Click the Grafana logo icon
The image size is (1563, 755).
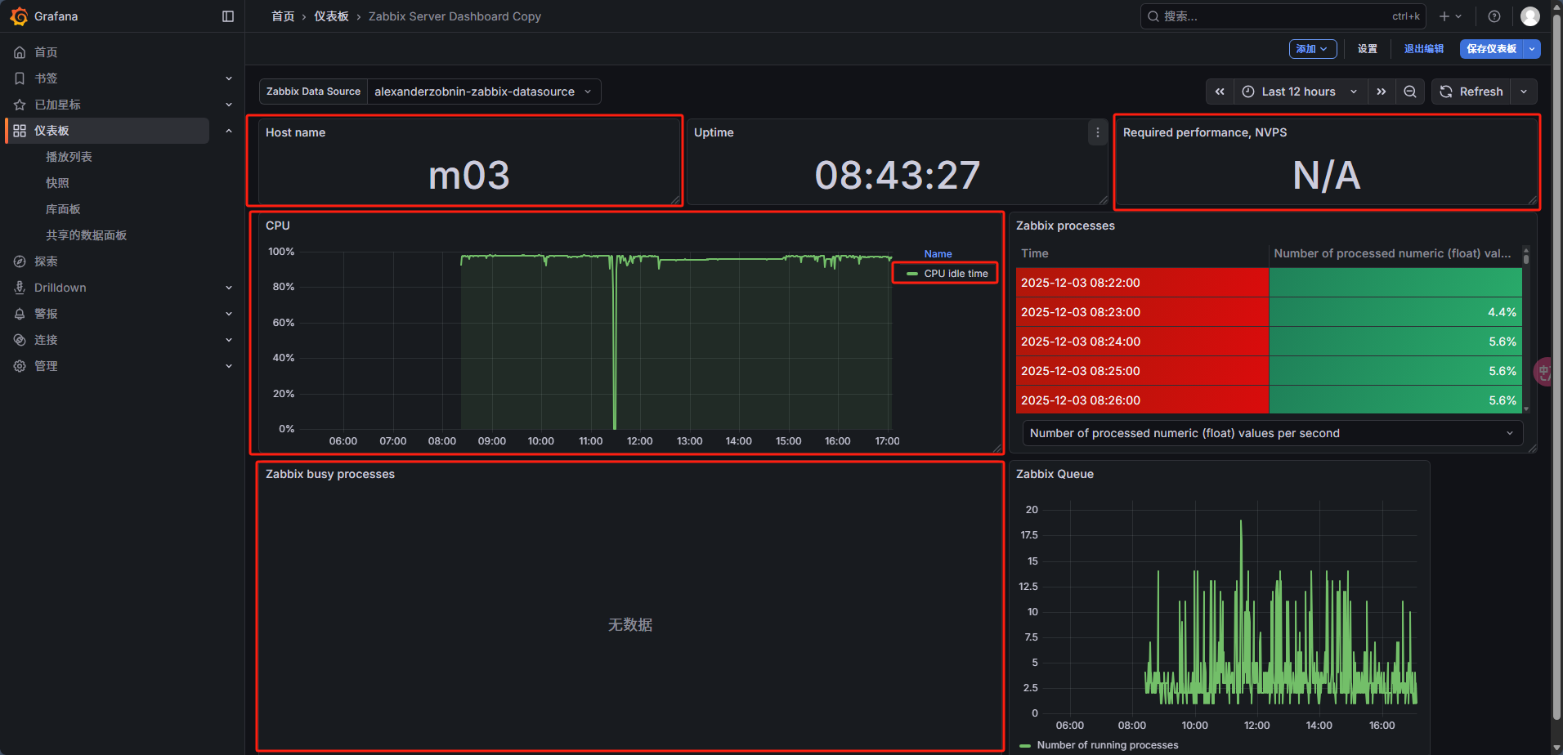(19, 16)
